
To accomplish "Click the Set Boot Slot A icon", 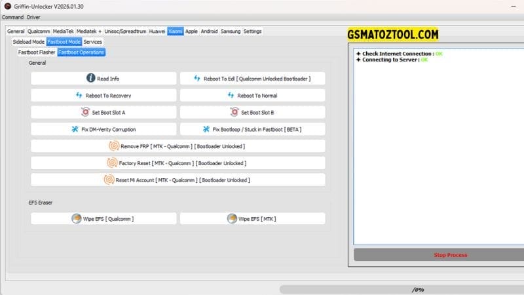I will (85, 112).
